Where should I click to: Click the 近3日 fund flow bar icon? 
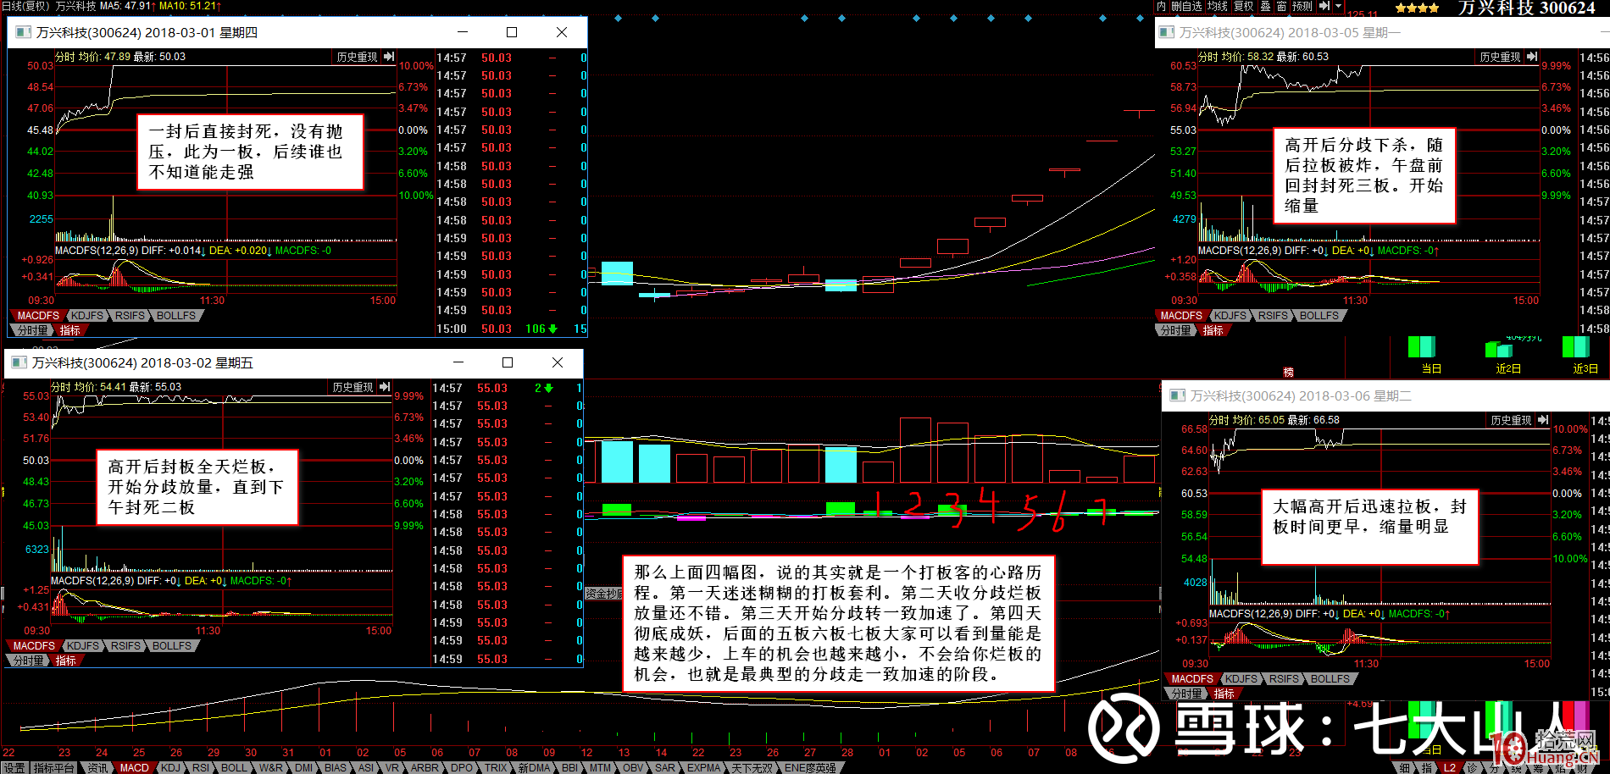[x=1575, y=347]
